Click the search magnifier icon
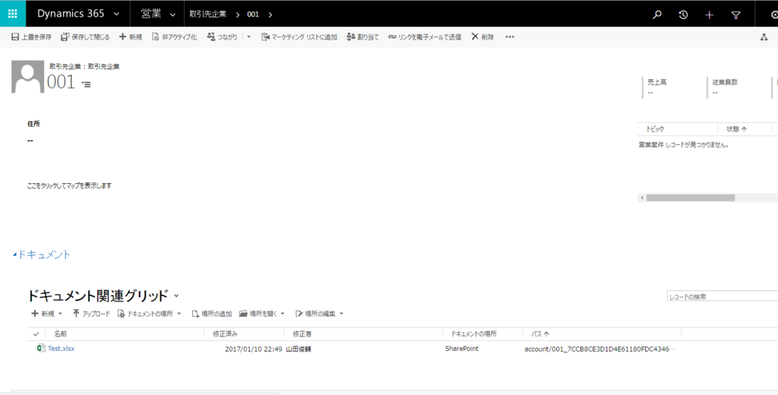Image resolution: width=778 pixels, height=395 pixels. (x=657, y=15)
